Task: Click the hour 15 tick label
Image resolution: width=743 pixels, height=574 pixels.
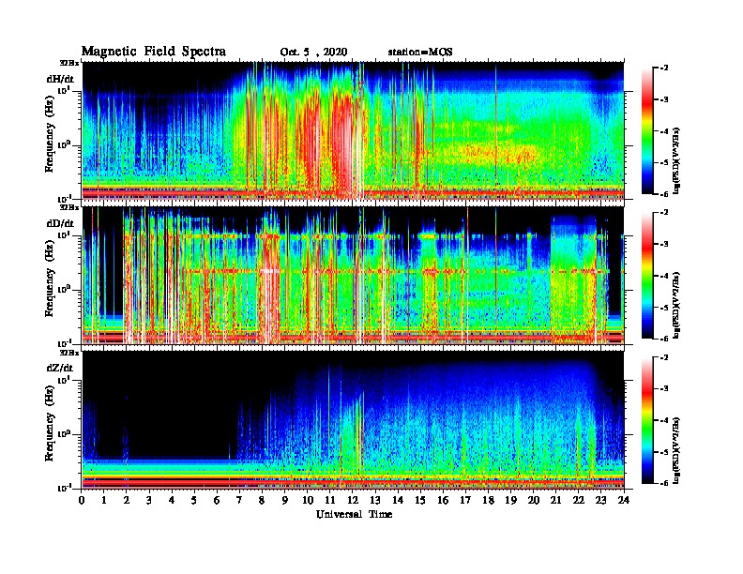Action: (x=420, y=500)
